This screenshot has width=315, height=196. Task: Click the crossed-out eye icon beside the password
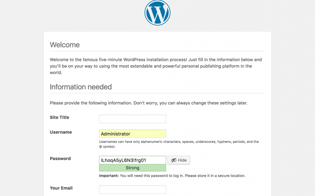click(x=174, y=160)
